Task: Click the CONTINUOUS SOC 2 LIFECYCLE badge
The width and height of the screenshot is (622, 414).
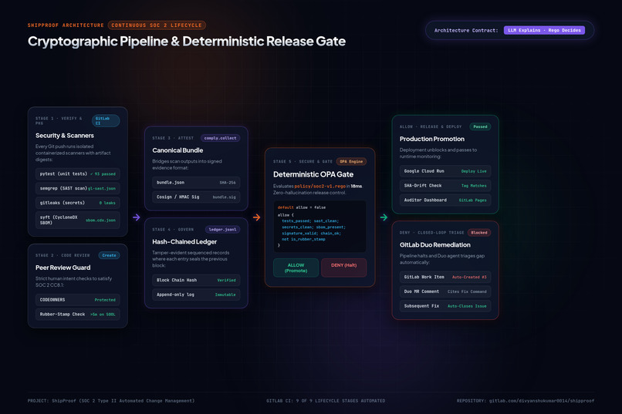Action: coord(157,25)
